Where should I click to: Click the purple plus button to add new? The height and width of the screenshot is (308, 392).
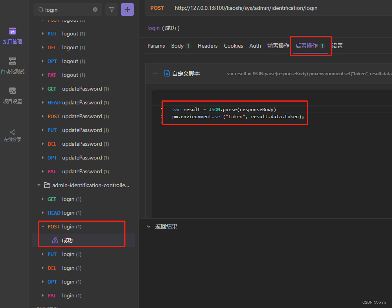point(127,9)
